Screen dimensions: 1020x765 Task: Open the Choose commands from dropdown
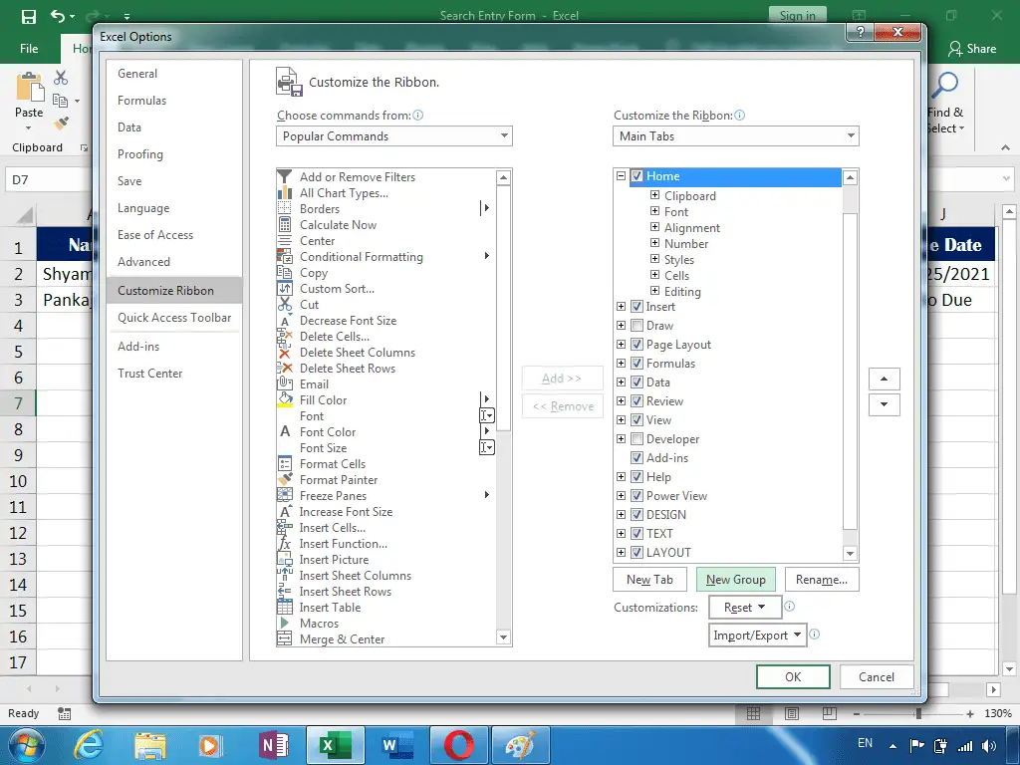point(394,135)
